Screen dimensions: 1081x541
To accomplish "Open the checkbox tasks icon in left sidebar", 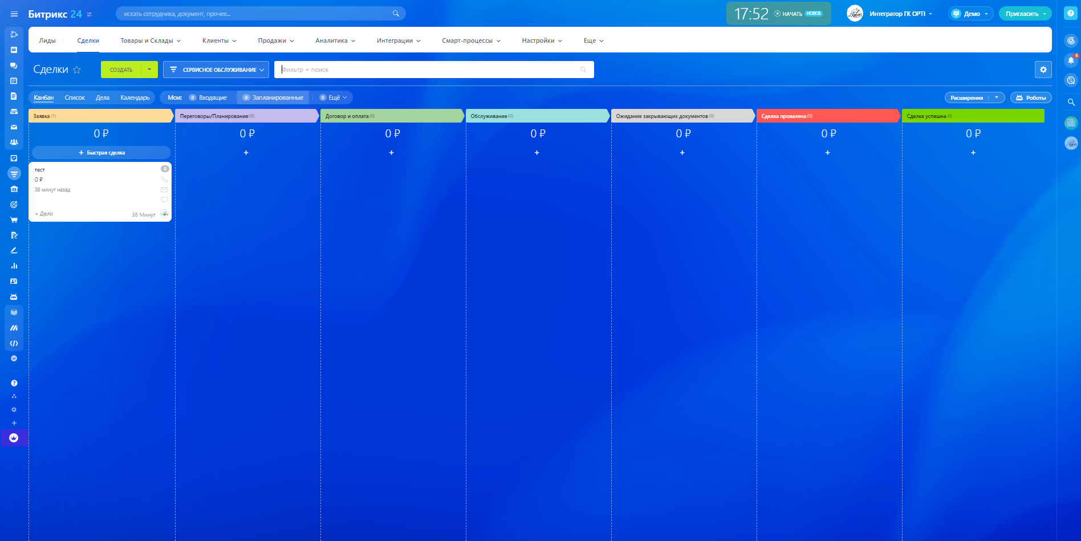I will click(14, 158).
